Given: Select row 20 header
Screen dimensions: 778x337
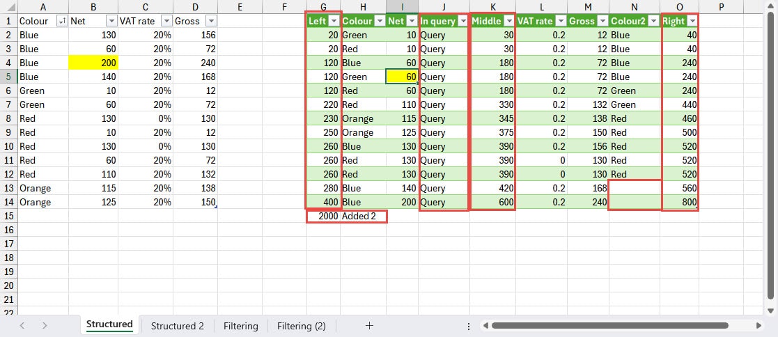Looking at the screenshot, I should tap(9, 285).
